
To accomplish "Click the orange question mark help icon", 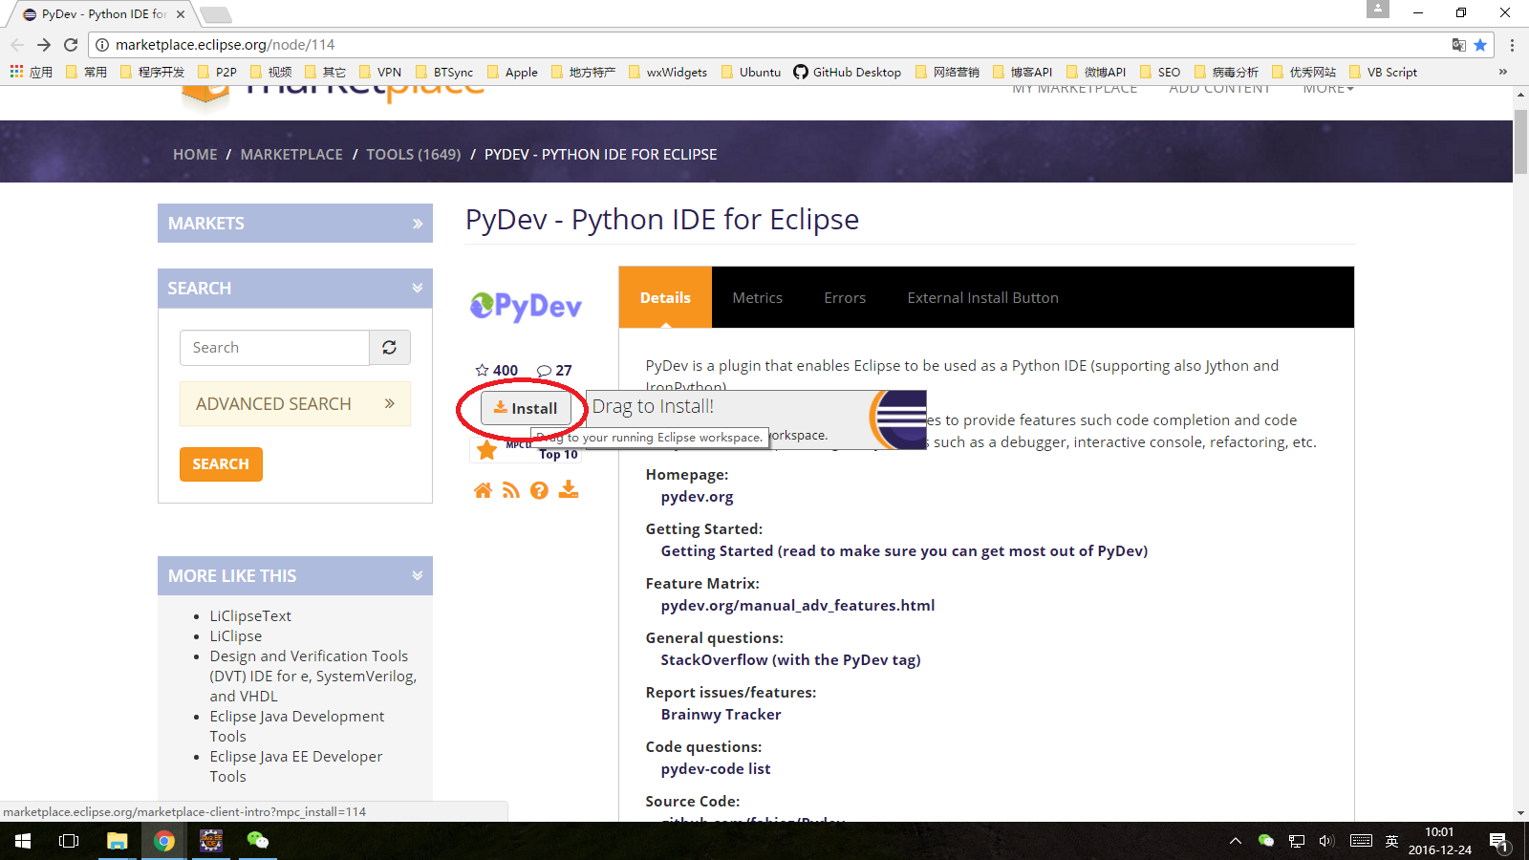I will [539, 490].
